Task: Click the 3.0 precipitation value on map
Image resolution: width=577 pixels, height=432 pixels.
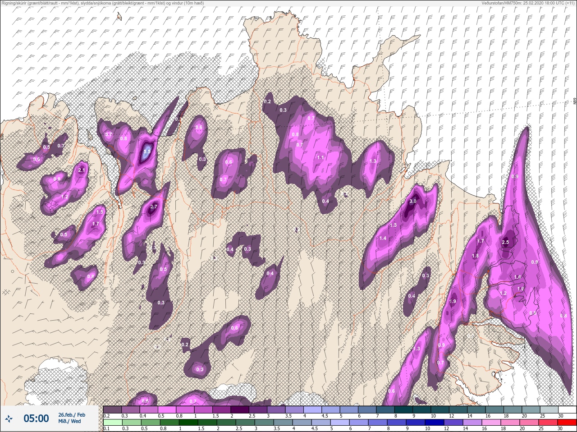Action: coord(412,201)
